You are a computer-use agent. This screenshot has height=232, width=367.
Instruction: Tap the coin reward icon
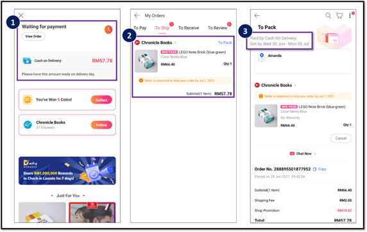pyautogui.click(x=28, y=100)
